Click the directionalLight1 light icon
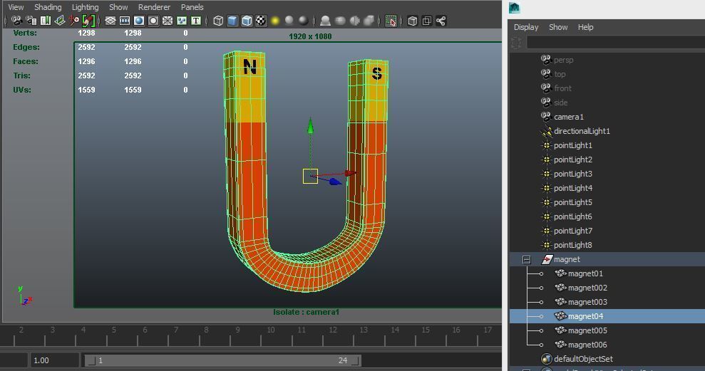 tap(546, 131)
